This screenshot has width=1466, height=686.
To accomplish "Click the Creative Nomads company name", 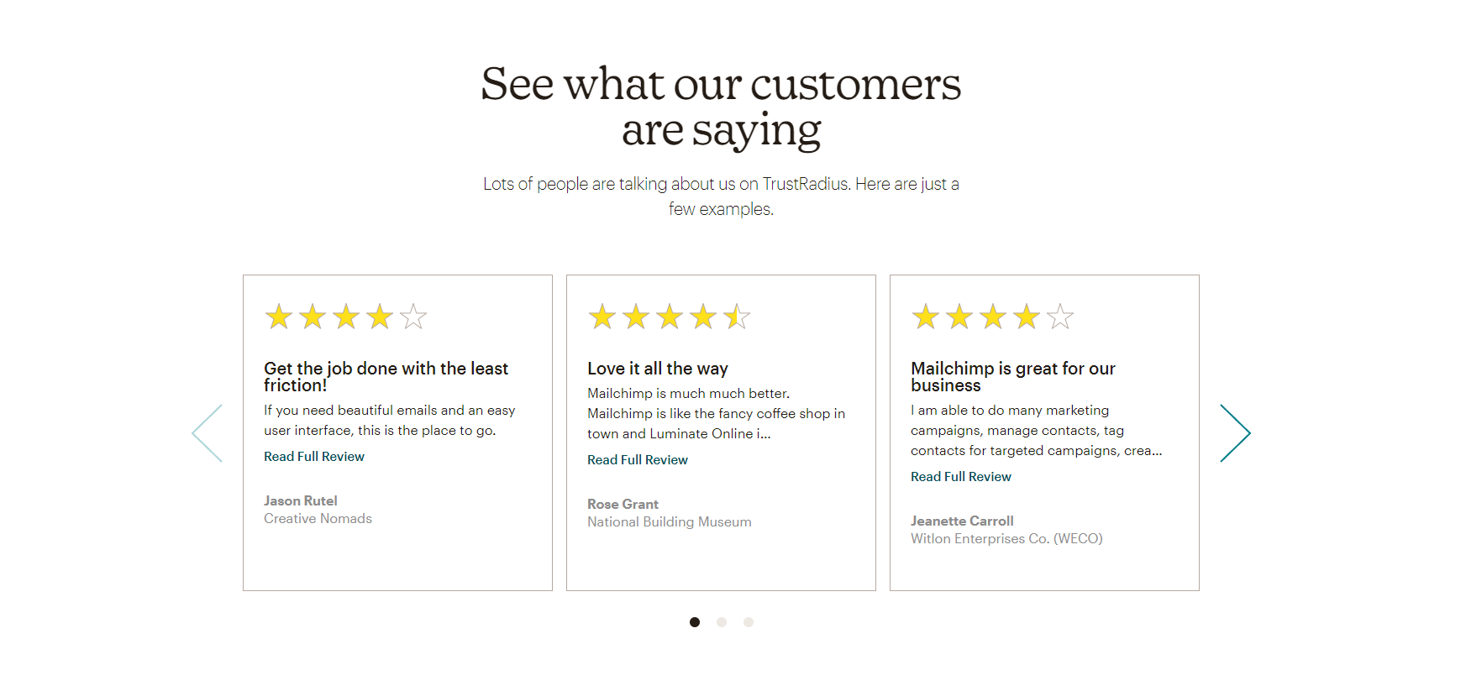I will point(318,519).
